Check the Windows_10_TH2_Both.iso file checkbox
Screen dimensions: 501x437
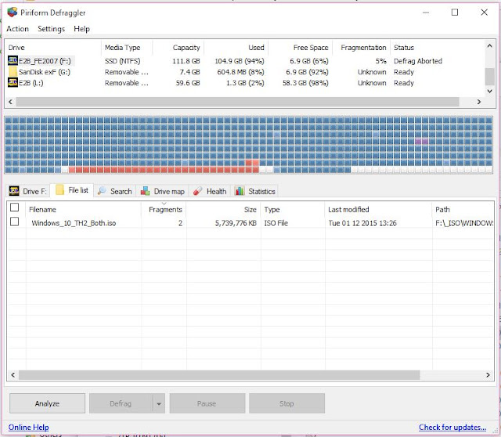(14, 221)
